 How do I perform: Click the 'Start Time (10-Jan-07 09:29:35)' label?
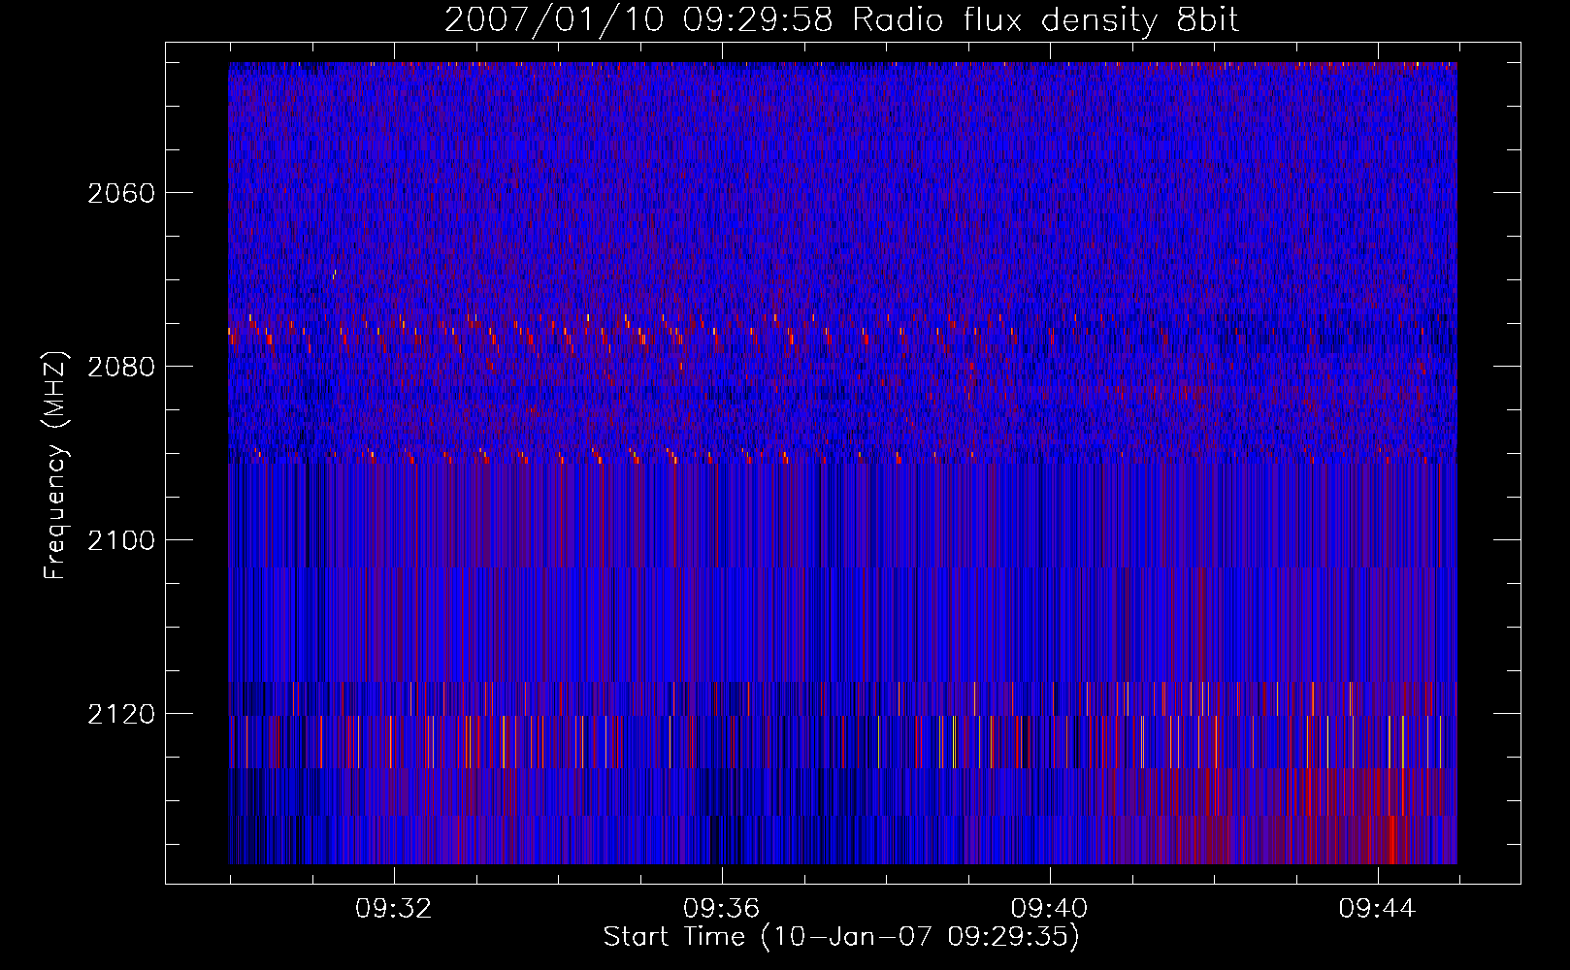point(841,937)
